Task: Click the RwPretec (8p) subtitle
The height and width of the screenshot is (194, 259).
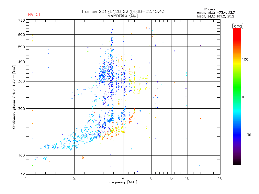Action: click(123, 16)
